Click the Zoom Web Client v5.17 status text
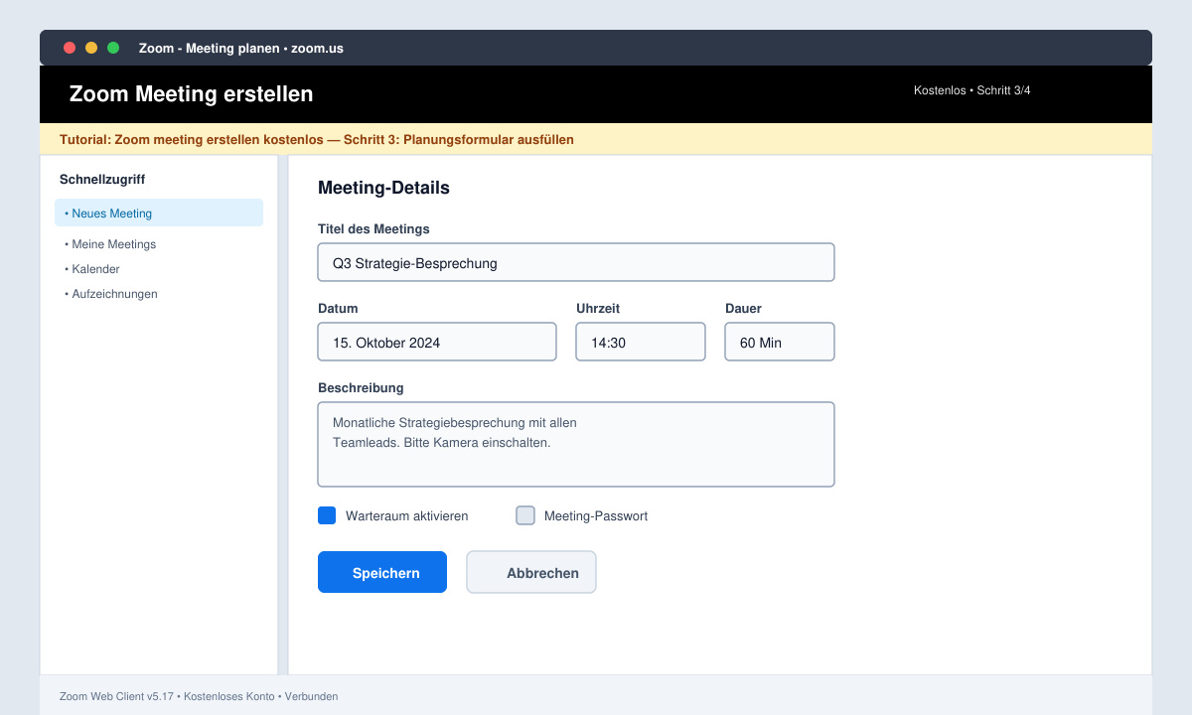The width and height of the screenshot is (1192, 715). pos(199,696)
